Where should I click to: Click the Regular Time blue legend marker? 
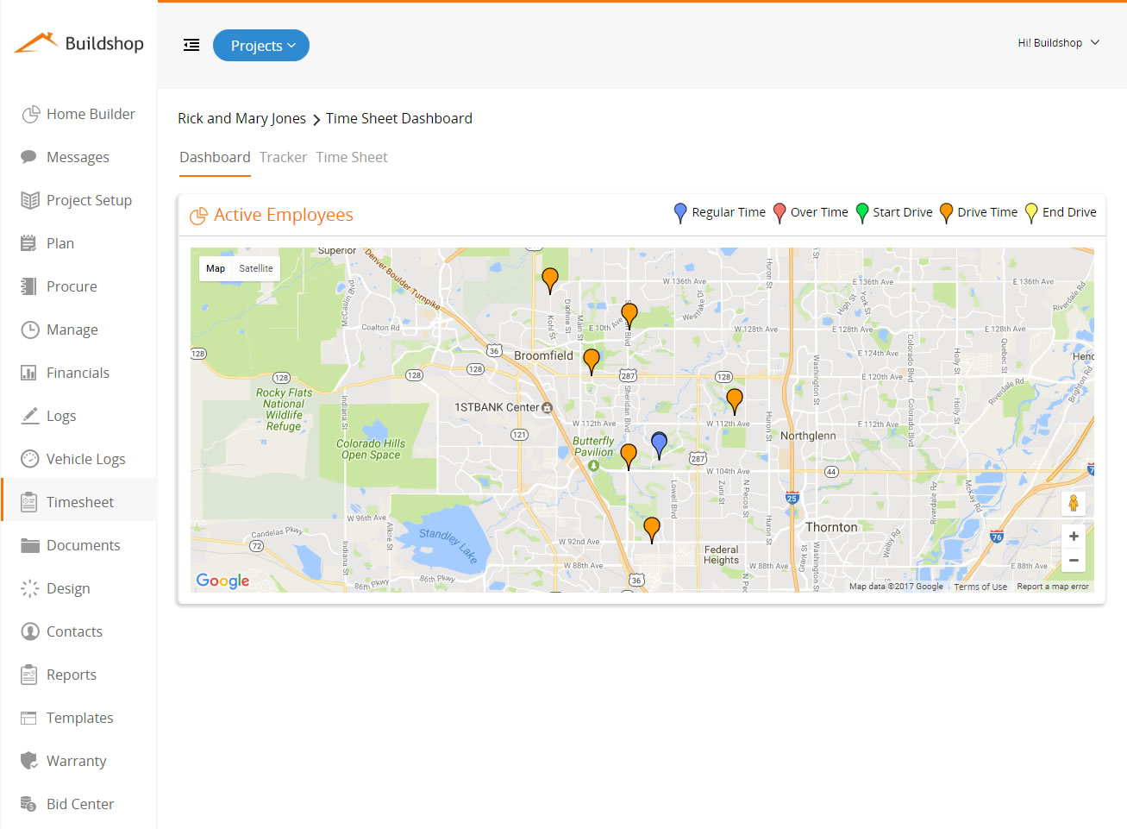tap(680, 213)
